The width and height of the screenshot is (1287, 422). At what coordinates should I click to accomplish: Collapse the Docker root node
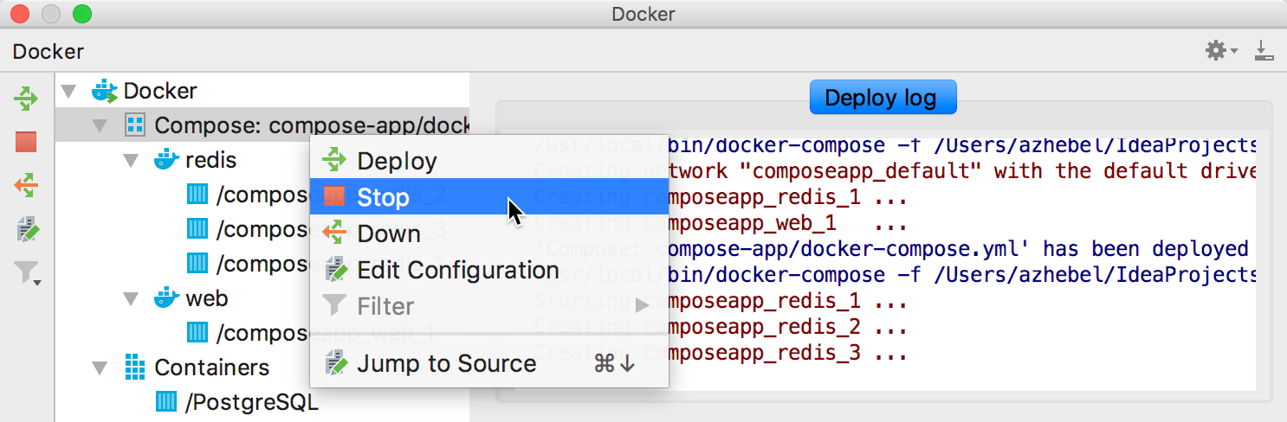70,91
